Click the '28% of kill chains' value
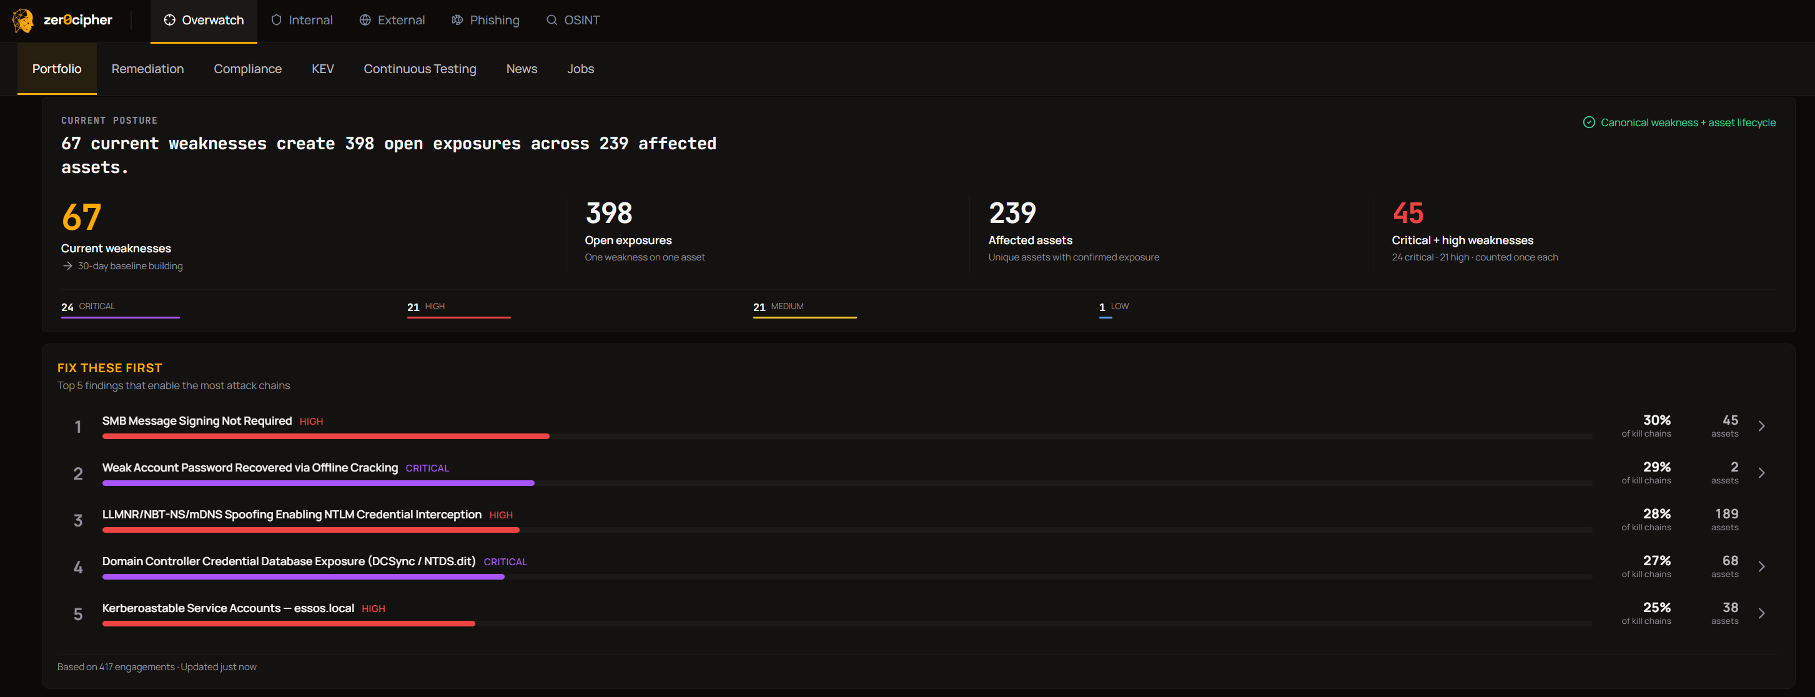Viewport: 1815px width, 697px height. point(1646,520)
